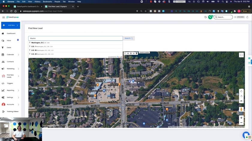This screenshot has width=252, height=141.
Task: Open the Chrome Bookmarks menu
Action: [47, 1]
